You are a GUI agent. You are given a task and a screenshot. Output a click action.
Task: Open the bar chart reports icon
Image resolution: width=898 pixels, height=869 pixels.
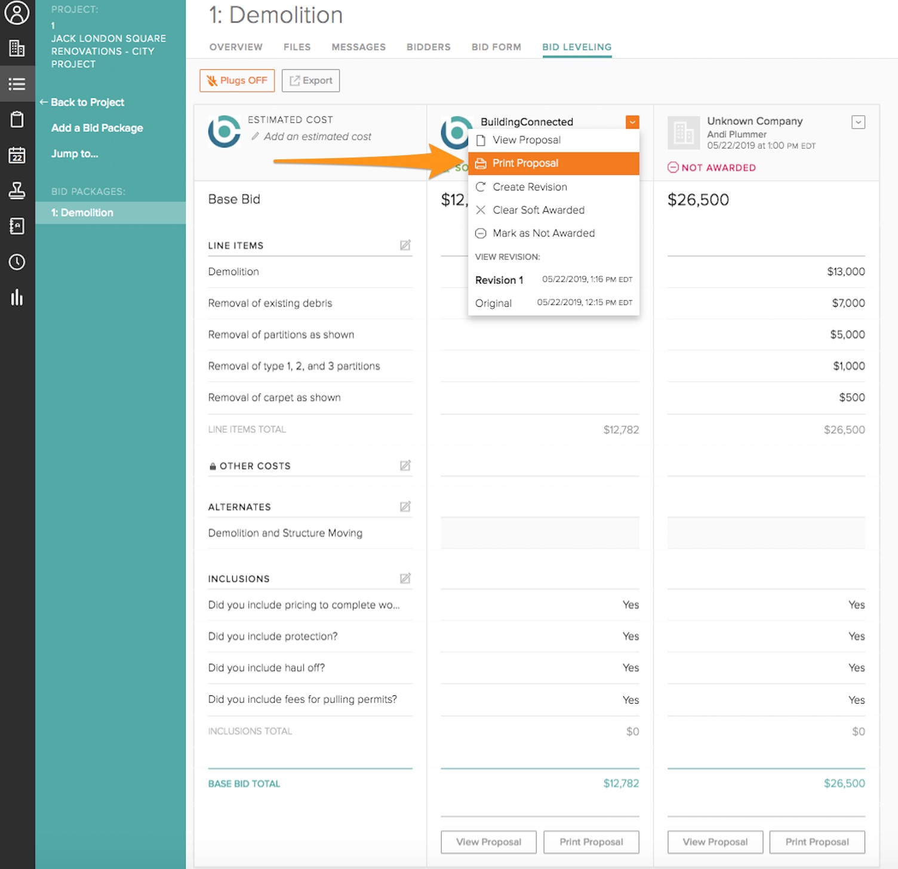[17, 297]
